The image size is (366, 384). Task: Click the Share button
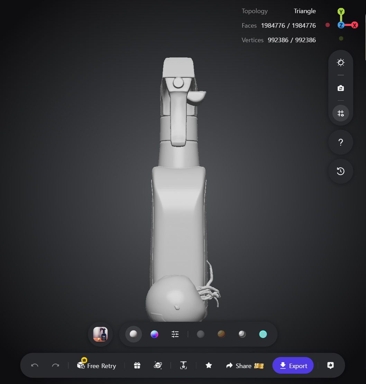tap(245, 366)
